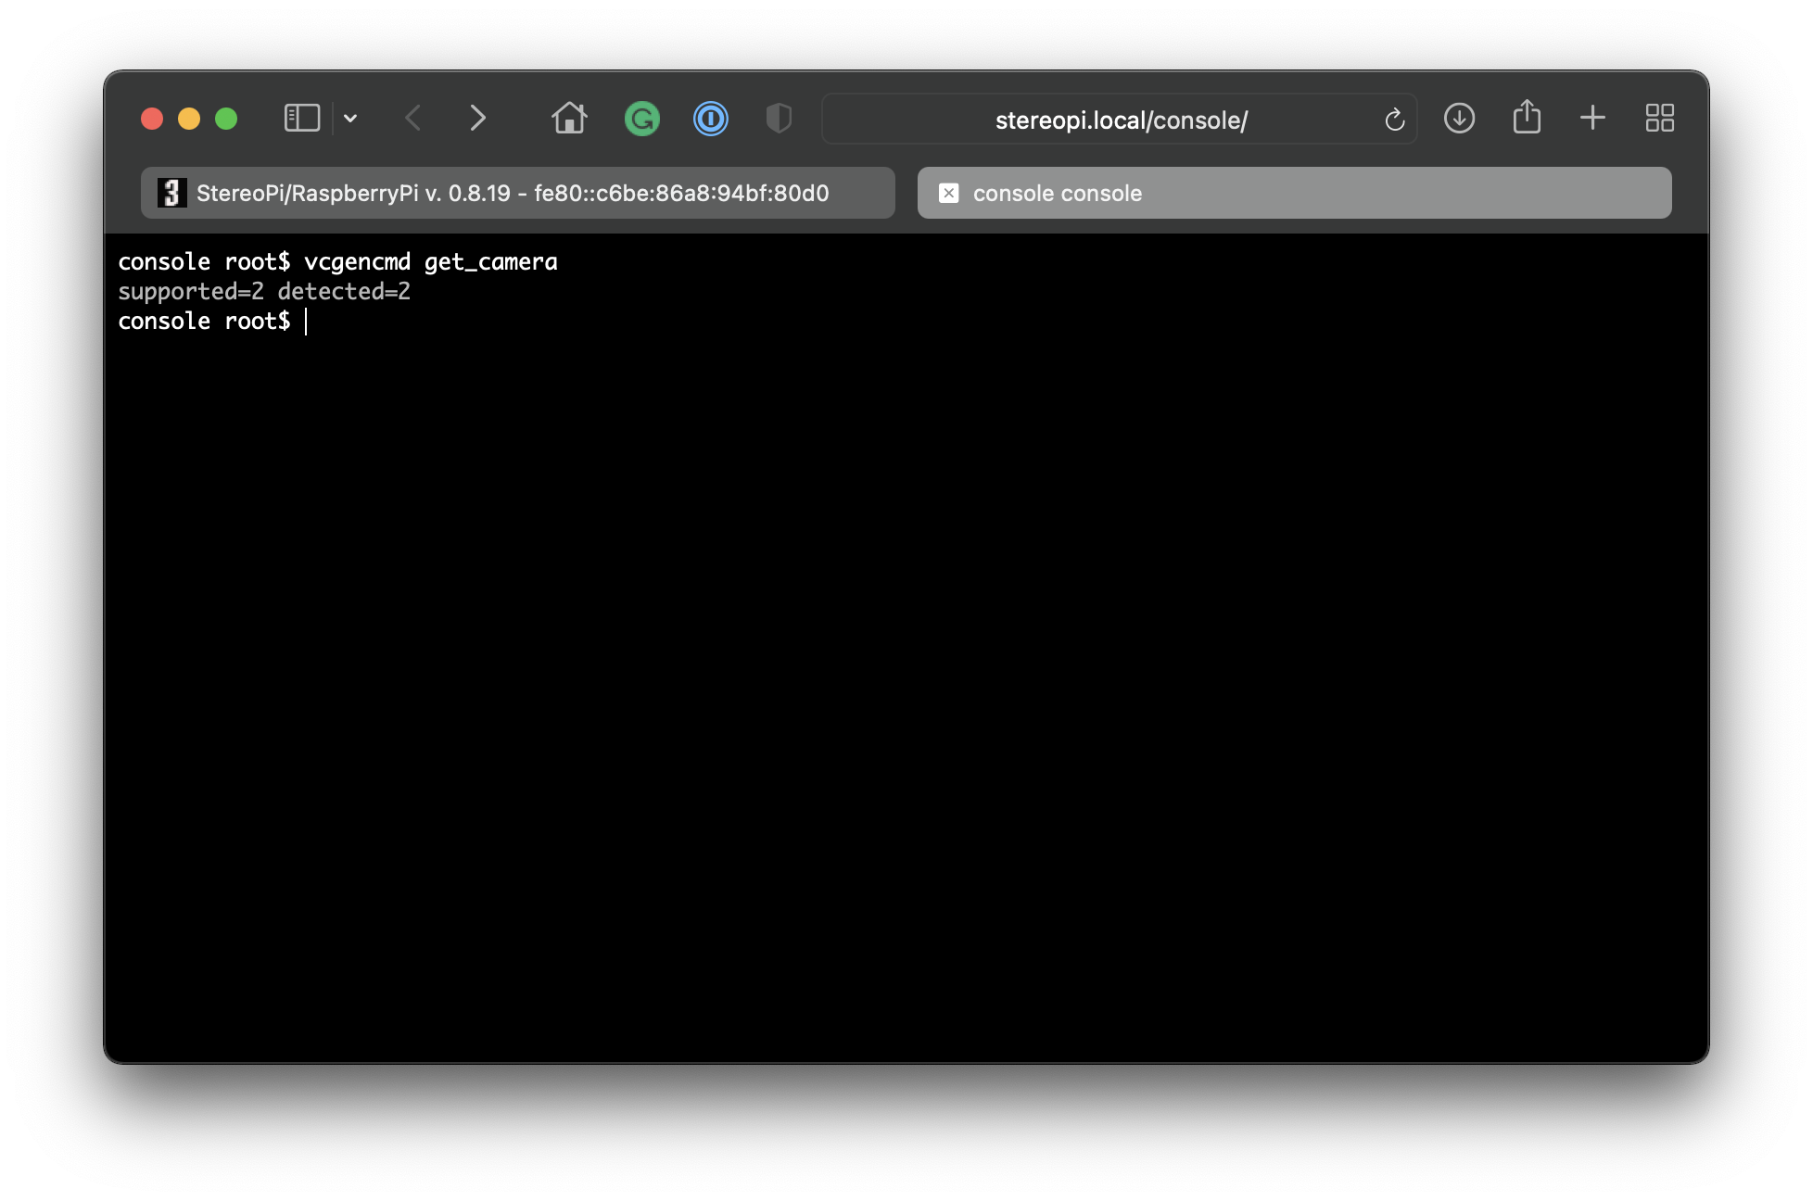This screenshot has width=1813, height=1201.
Task: Add a new tab
Action: [1592, 119]
